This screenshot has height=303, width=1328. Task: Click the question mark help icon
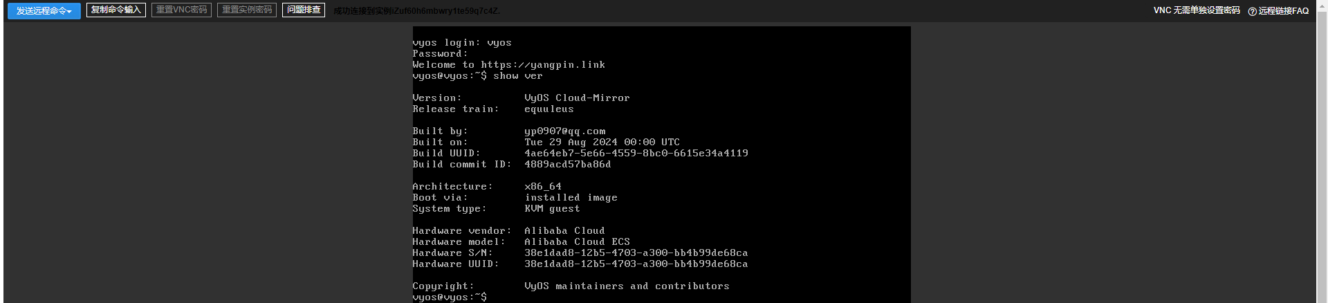click(1252, 11)
